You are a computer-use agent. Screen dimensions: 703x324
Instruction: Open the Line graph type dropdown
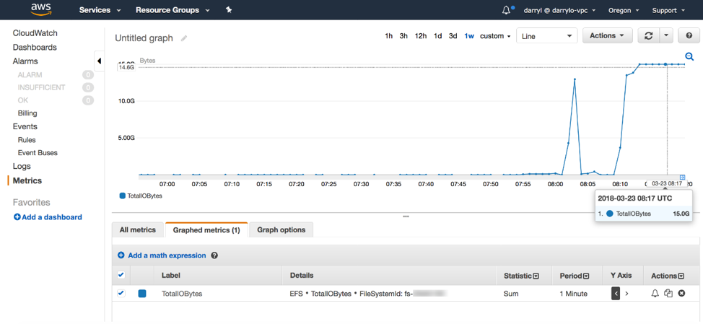[x=546, y=36]
